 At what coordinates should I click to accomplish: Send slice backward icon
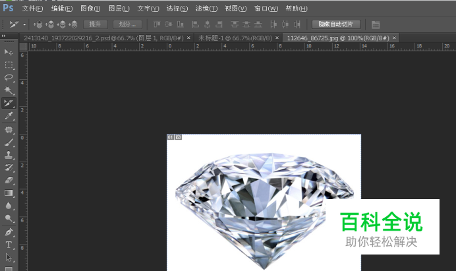[61, 24]
